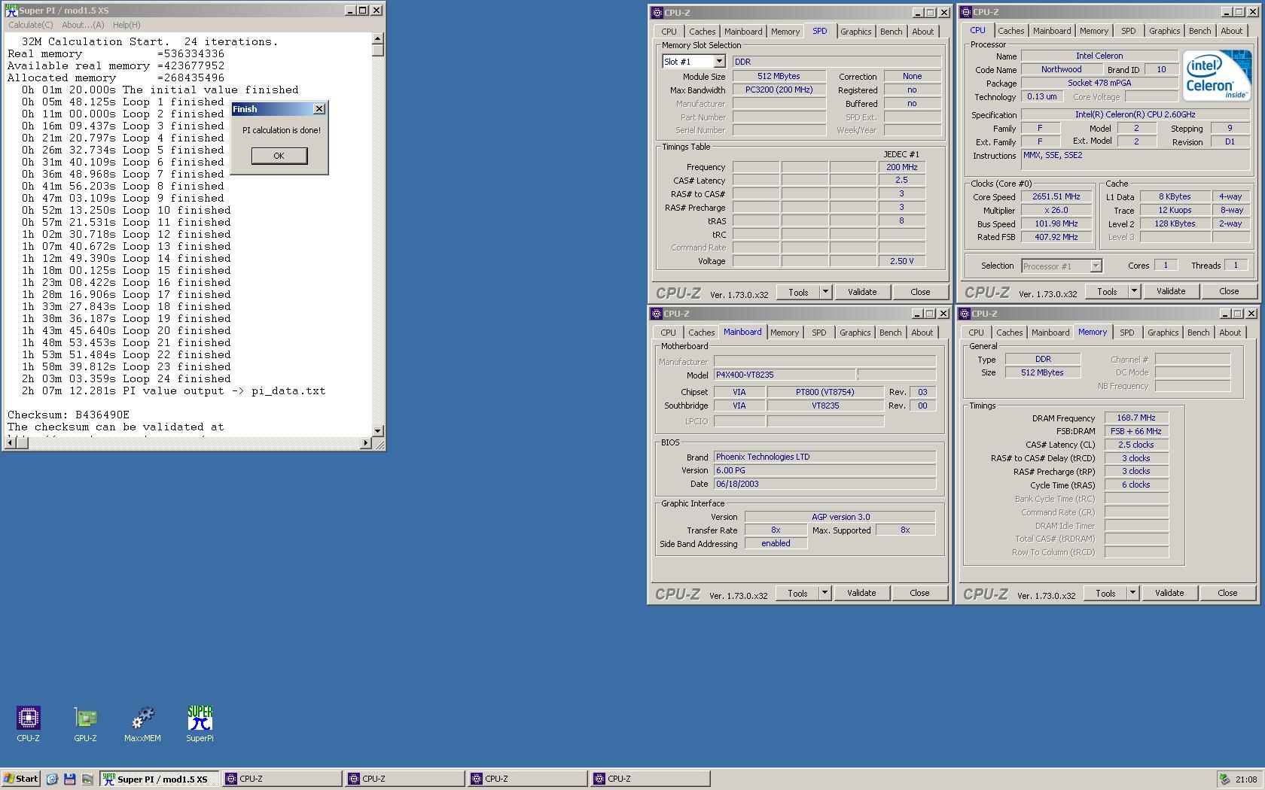1265x790 pixels.
Task: Click the Checksum: B436490E line in Super PI
Action: (x=69, y=415)
